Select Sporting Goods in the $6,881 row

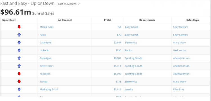(x=133, y=58)
